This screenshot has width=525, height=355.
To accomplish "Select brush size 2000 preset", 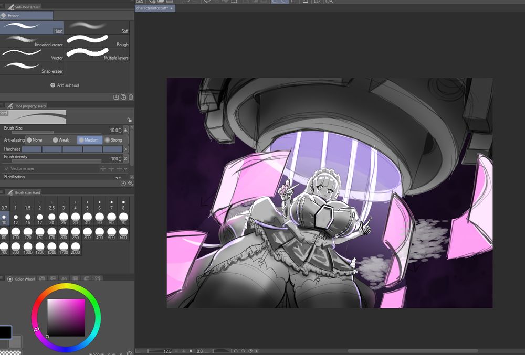I will (x=76, y=248).
